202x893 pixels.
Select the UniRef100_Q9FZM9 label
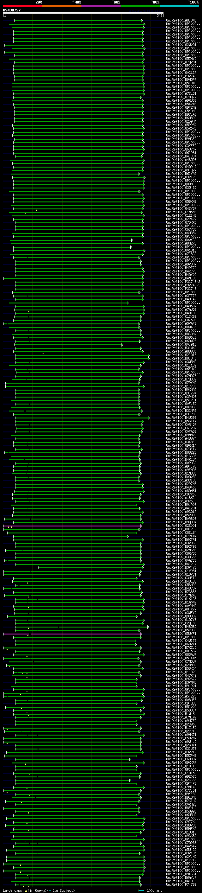181,107
